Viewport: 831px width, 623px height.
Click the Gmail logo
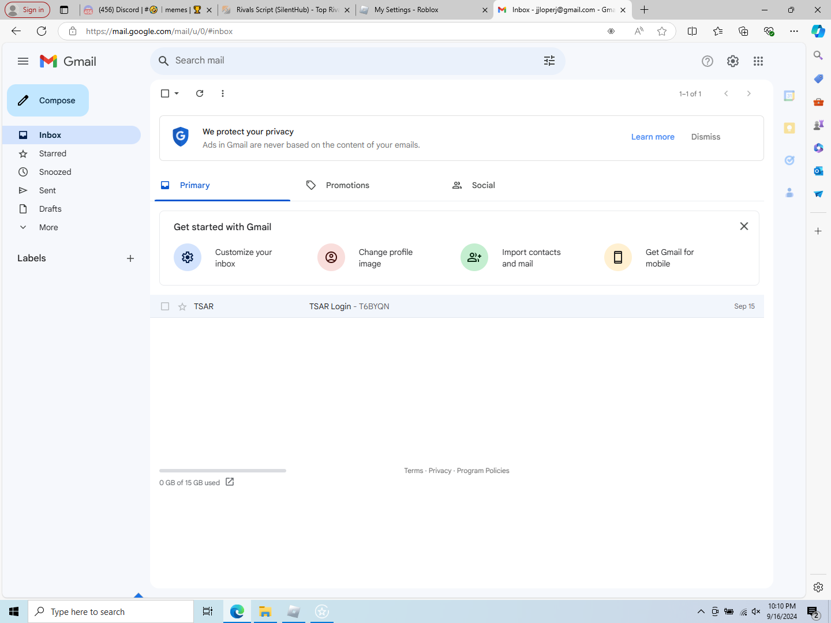point(68,61)
